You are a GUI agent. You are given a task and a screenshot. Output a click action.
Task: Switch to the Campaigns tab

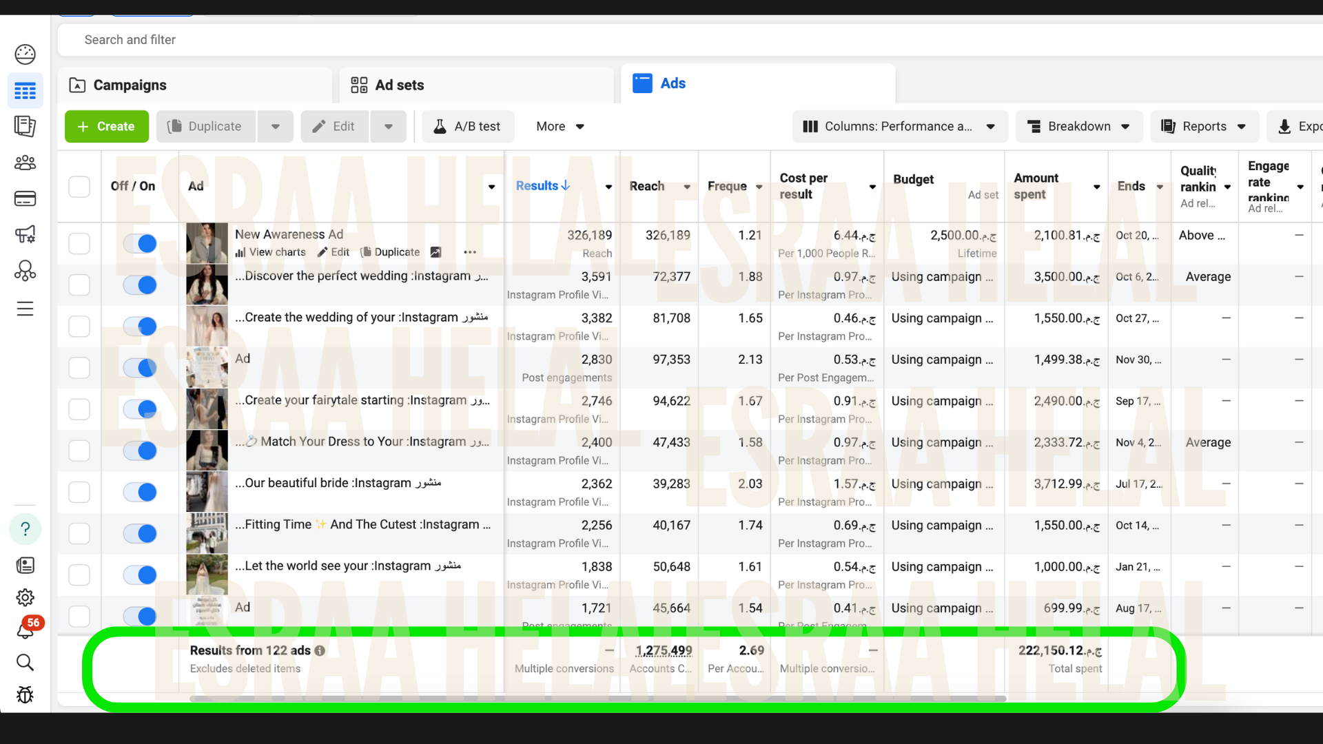tap(130, 85)
